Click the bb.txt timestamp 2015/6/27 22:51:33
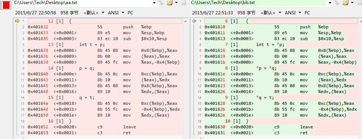This screenshot has height=139, width=362. (x=212, y=12)
